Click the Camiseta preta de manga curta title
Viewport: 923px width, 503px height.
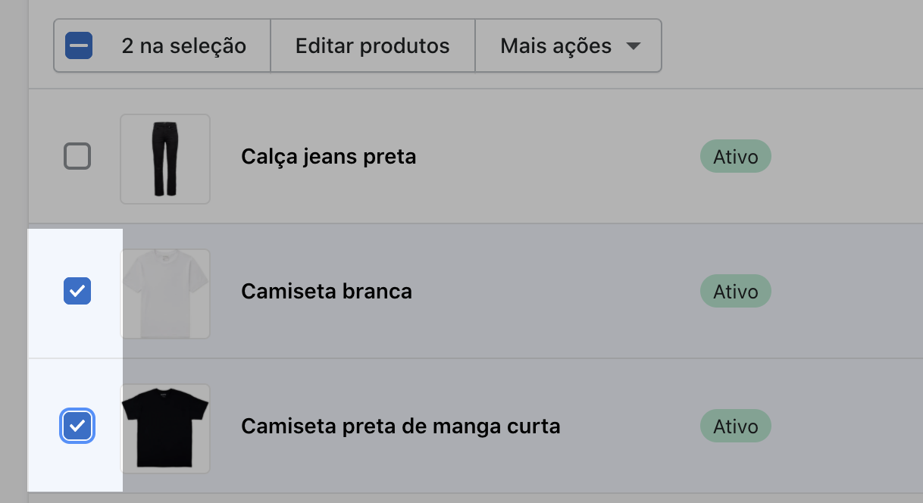tap(400, 426)
